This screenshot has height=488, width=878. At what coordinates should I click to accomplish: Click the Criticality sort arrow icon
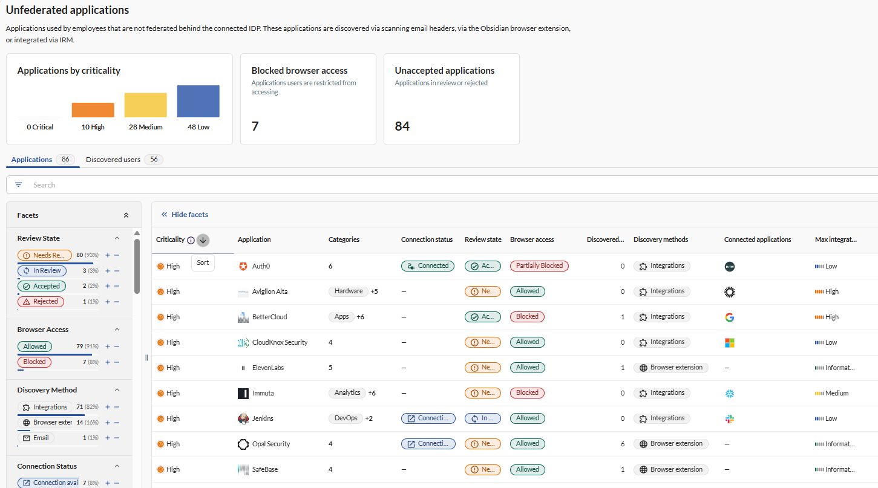(203, 240)
